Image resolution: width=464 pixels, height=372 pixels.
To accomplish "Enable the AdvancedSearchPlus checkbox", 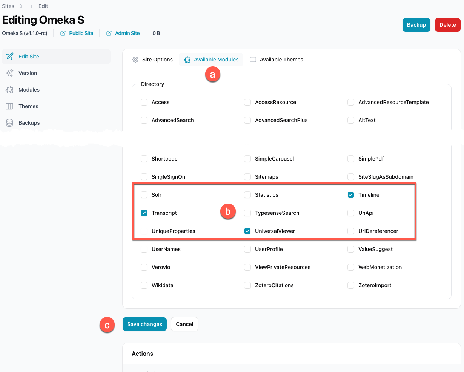I will coord(247,120).
